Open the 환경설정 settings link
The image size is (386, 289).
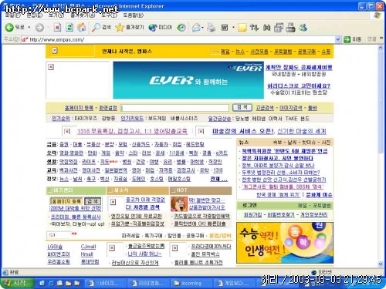coord(108,108)
